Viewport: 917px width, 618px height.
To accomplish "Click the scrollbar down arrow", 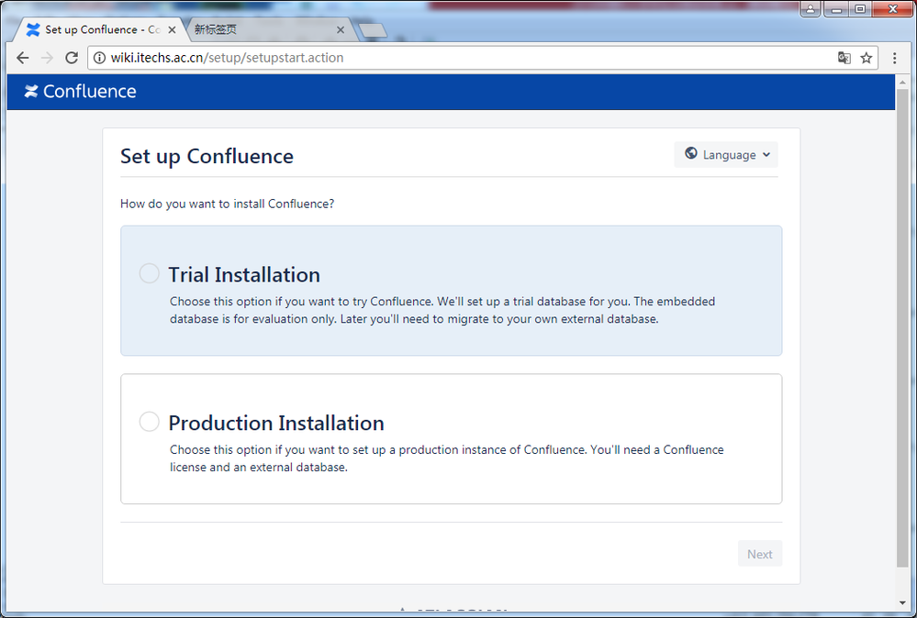I will (901, 603).
